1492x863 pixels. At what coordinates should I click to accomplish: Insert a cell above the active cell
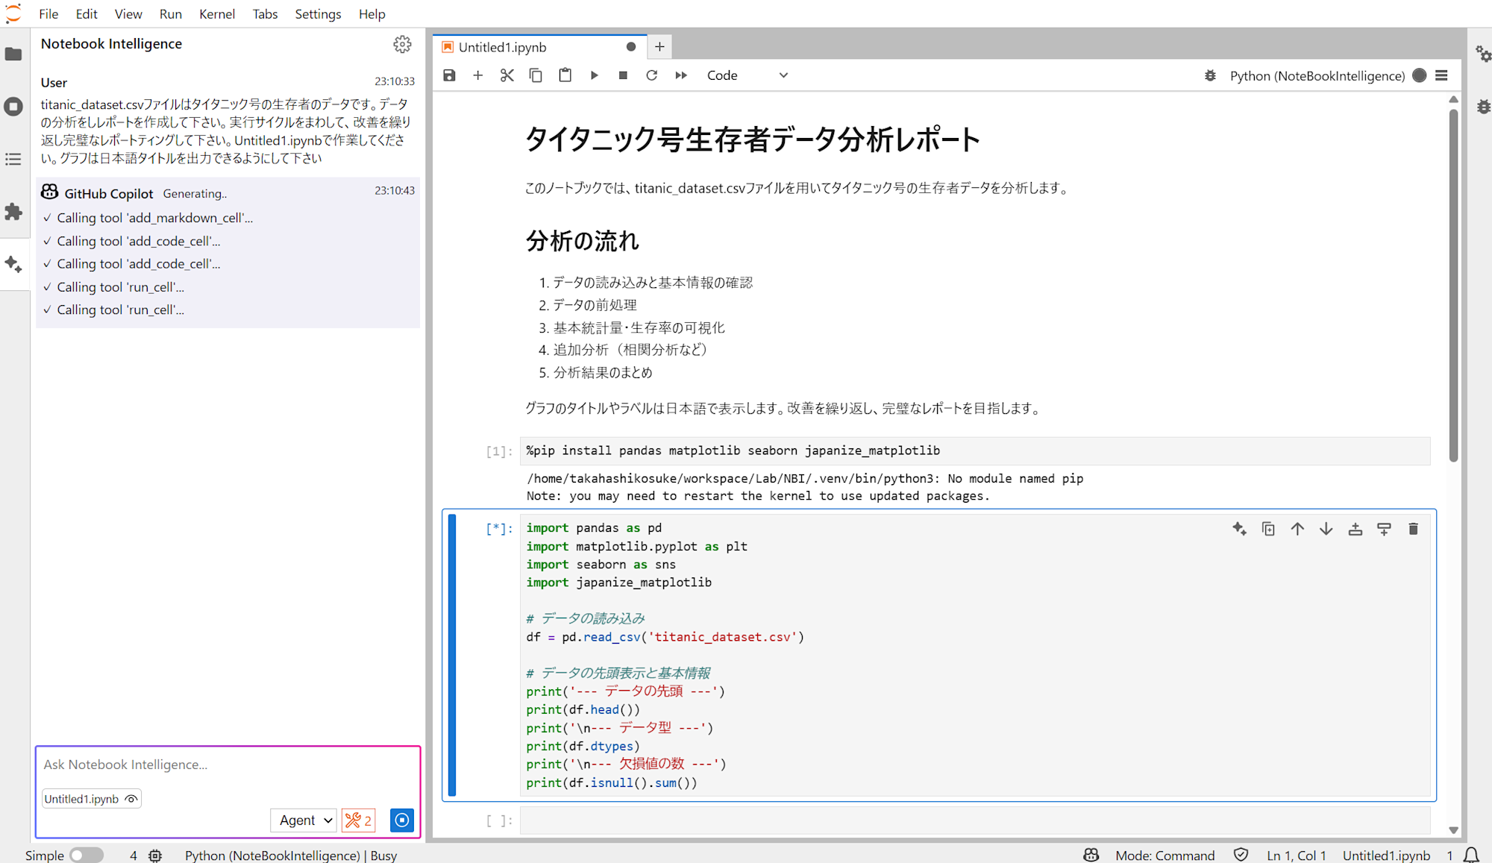(1355, 529)
